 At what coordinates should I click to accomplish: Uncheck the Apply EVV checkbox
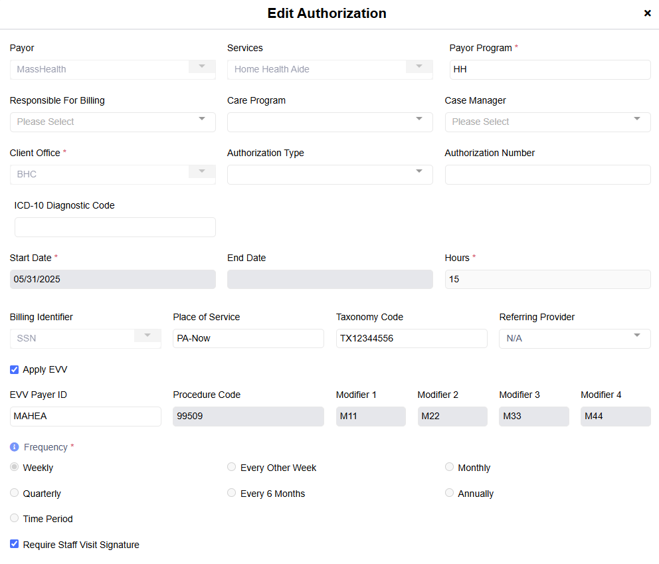click(x=14, y=369)
